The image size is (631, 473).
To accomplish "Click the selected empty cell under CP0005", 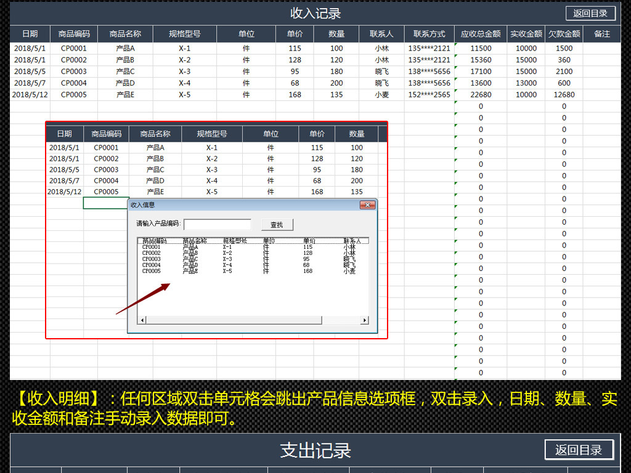I will [106, 203].
